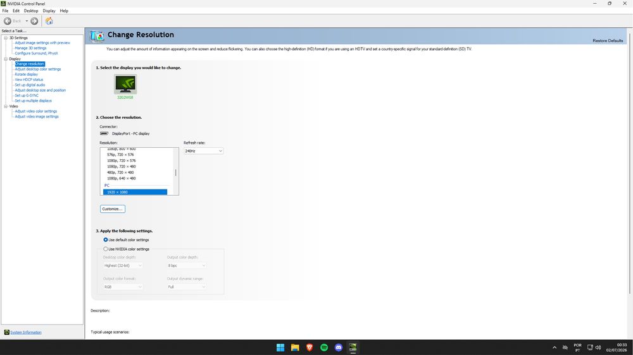Open the Desktop menu
633x355 pixels.
pyautogui.click(x=30, y=11)
